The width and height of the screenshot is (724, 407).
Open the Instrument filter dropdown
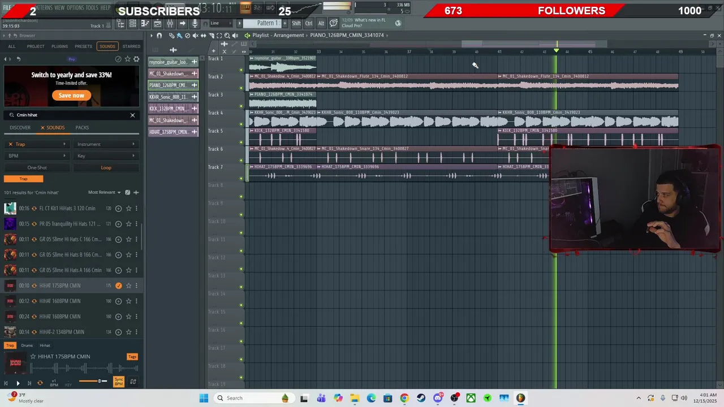coord(106,144)
